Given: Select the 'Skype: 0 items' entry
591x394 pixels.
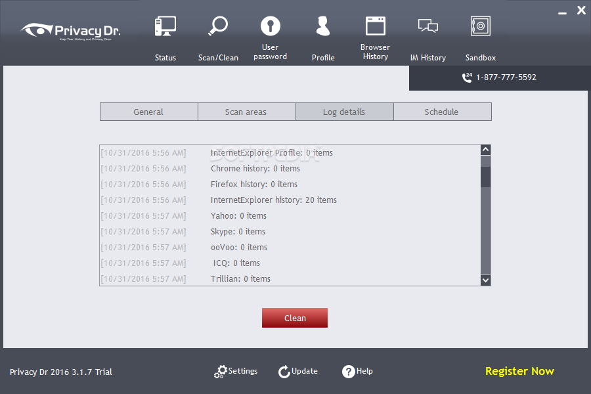Looking at the screenshot, I should [x=238, y=232].
